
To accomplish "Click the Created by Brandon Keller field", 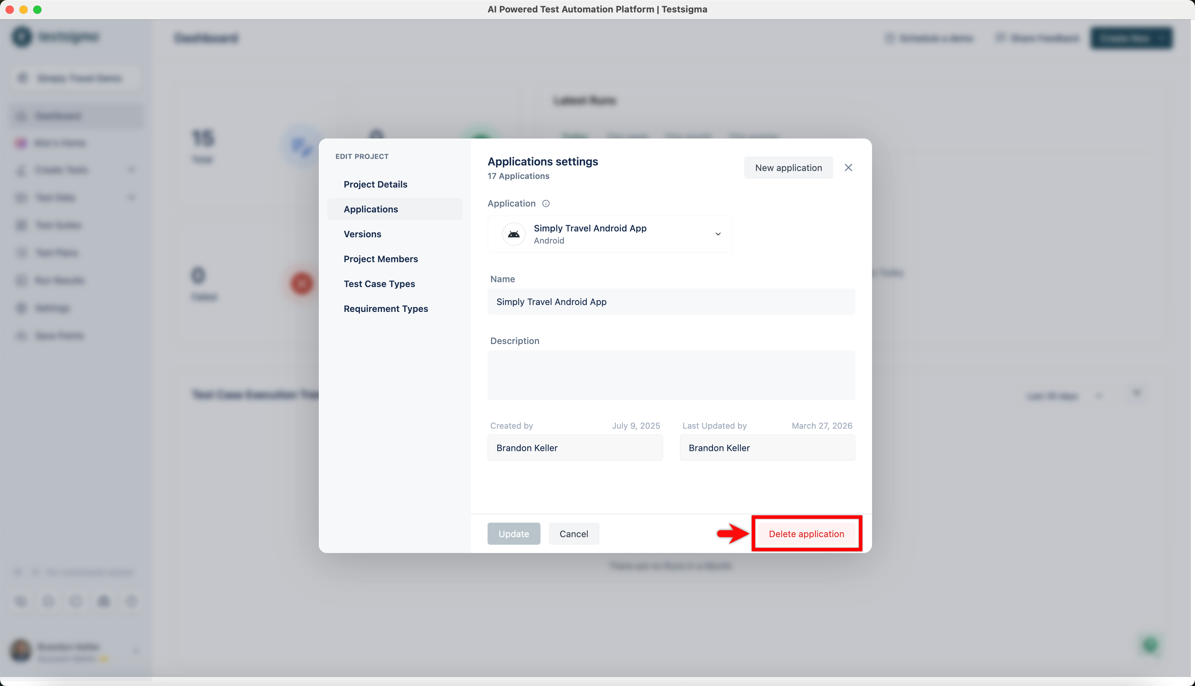I will [575, 448].
